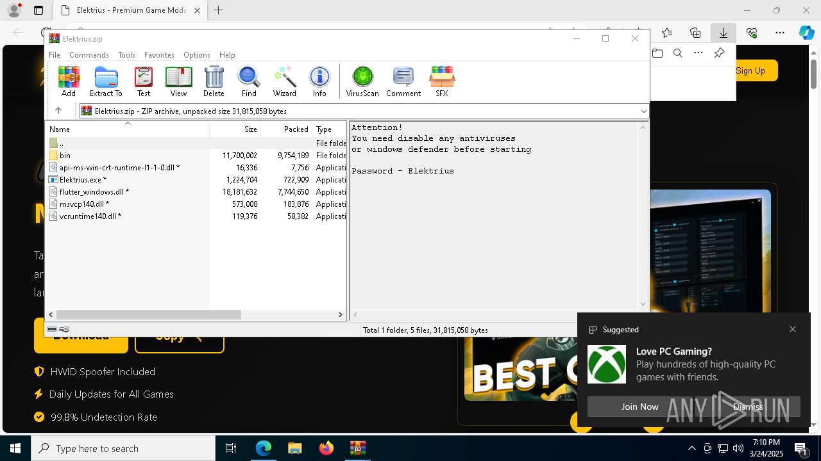
Task: Open the File menu
Action: (x=55, y=55)
